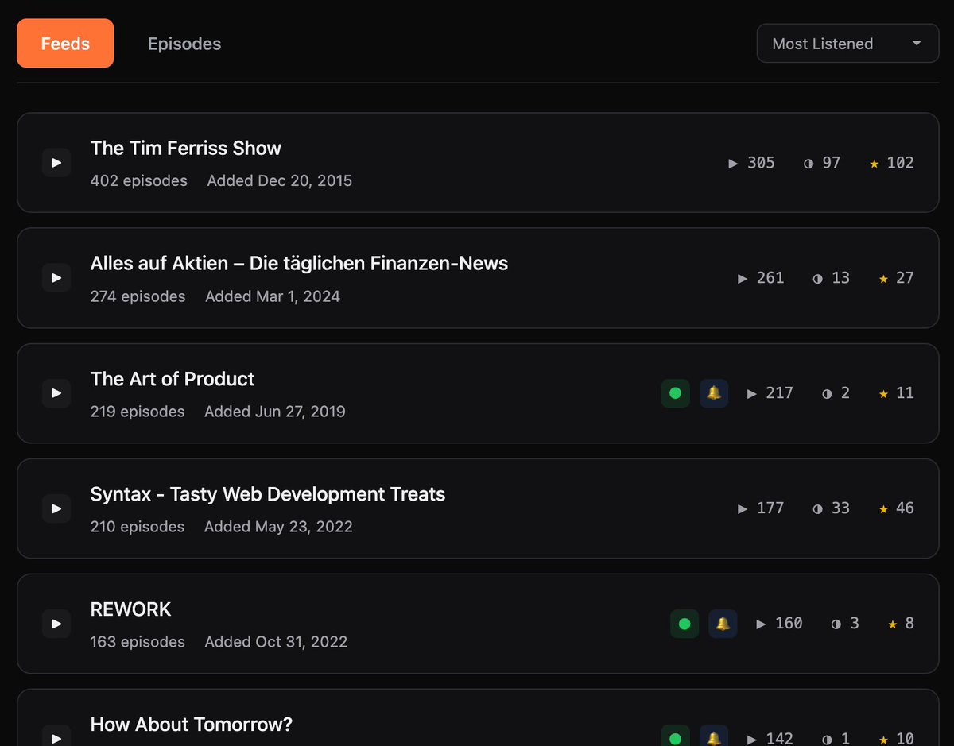
Task: Click in-progress count 2 on The Art of Product
Action: tap(836, 393)
